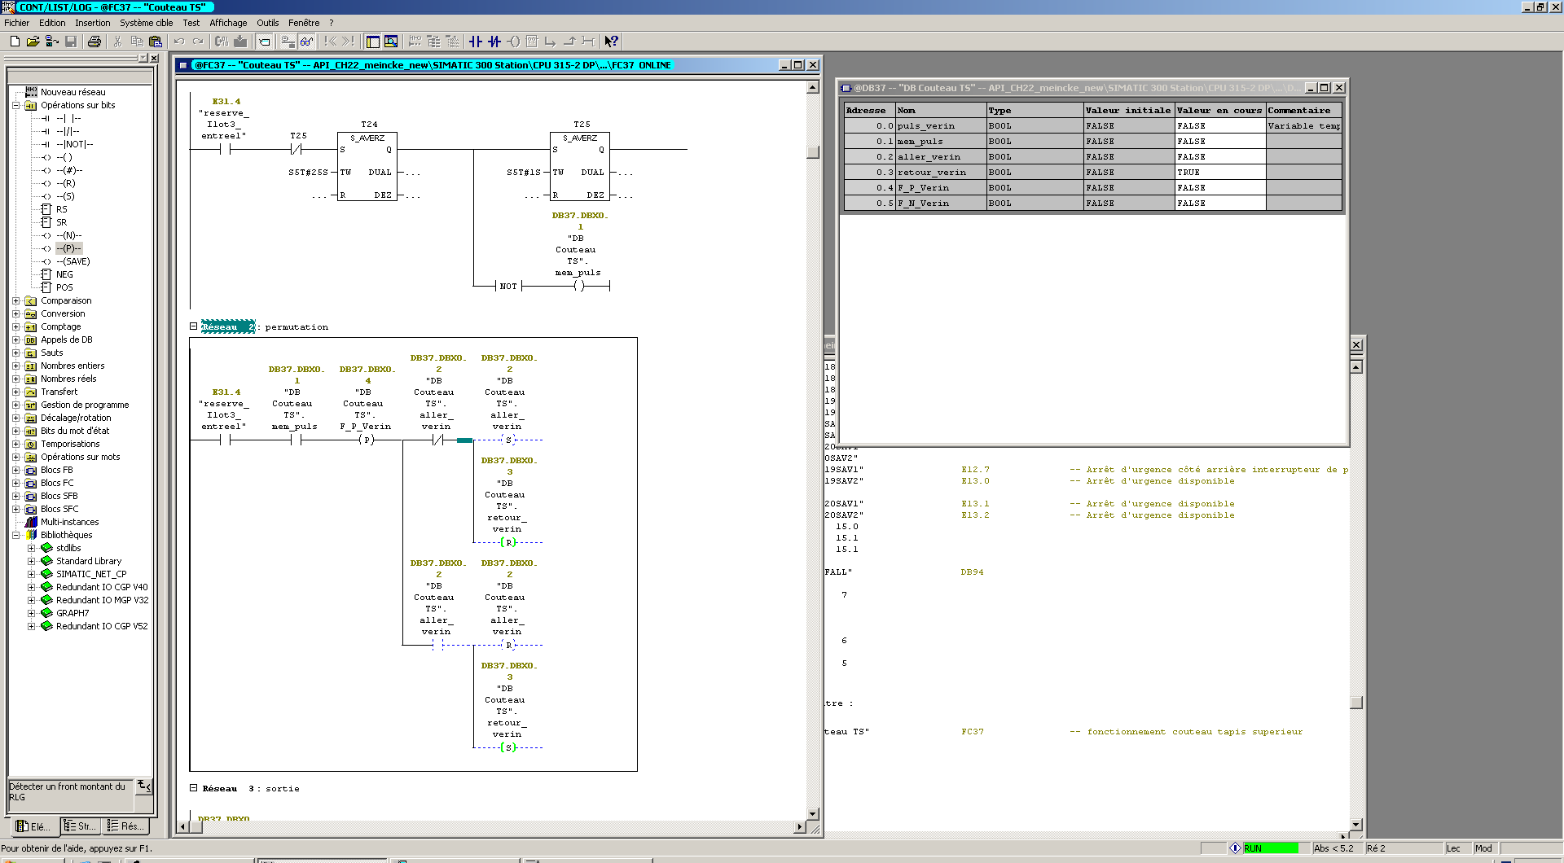Insert an output coil from toolbar
This screenshot has height=863, width=1564.
(x=513, y=42)
